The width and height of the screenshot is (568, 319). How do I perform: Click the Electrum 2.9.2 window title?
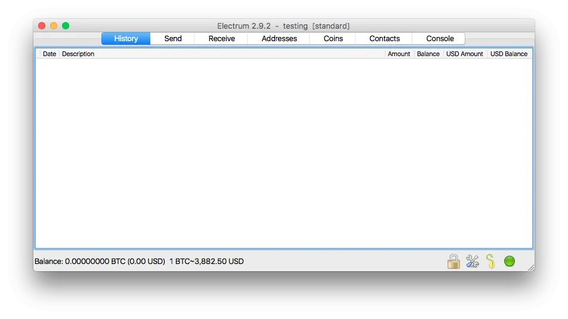[283, 26]
